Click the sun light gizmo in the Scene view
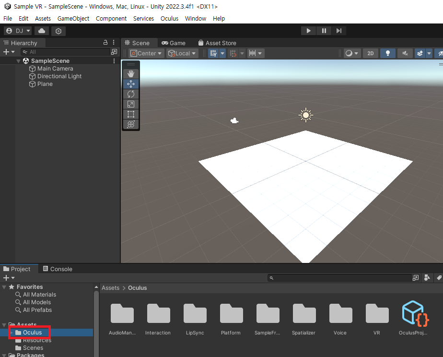The height and width of the screenshot is (357, 443). pyautogui.click(x=306, y=115)
